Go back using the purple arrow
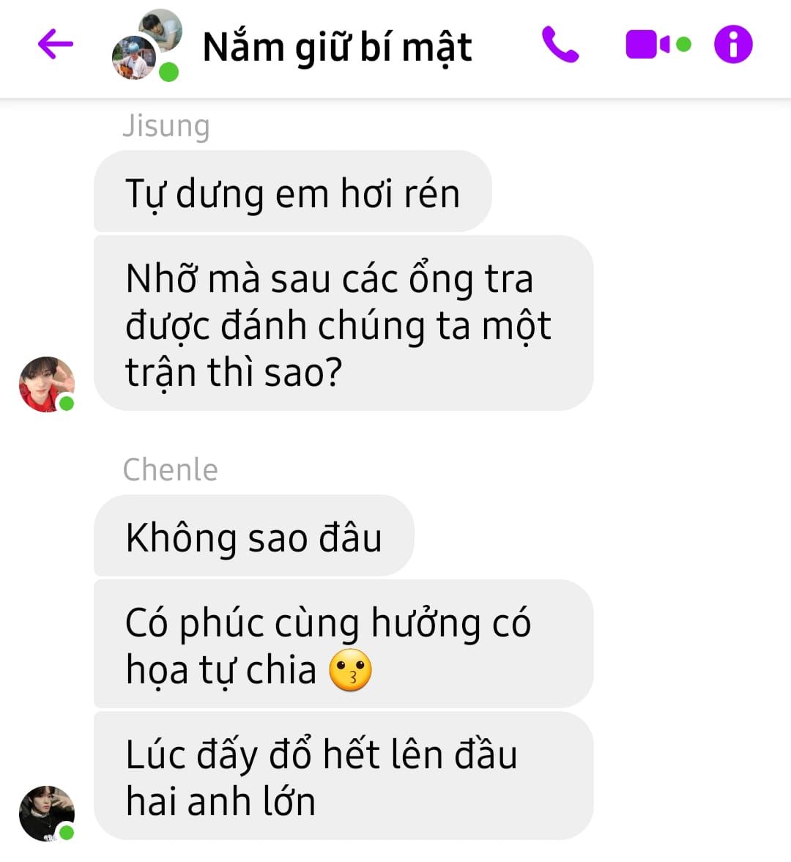791x862 pixels. (56, 43)
